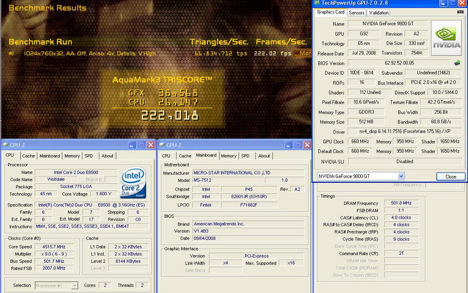
Task: Click the AquaMark3 total score 222,018
Action: [x=170, y=115]
